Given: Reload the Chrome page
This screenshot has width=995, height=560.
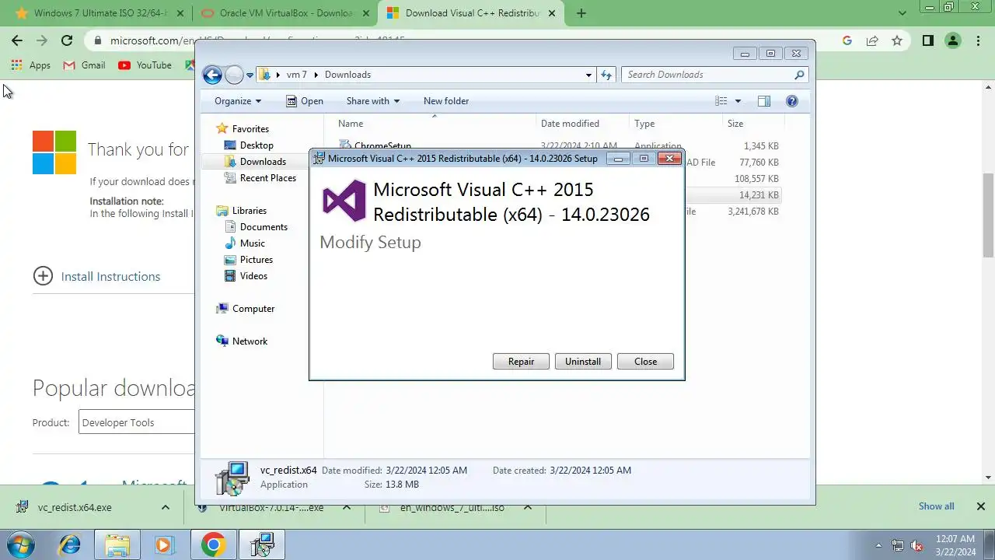Looking at the screenshot, I should (x=67, y=40).
